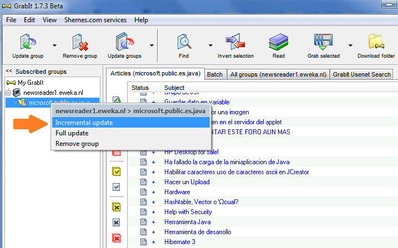The height and width of the screenshot is (248, 398).
Task: Expand the plus sign for 'Help with Security' thread
Action: 153,212
